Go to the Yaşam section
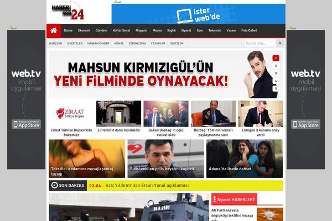Screen dimensions: 332x221 231,30
